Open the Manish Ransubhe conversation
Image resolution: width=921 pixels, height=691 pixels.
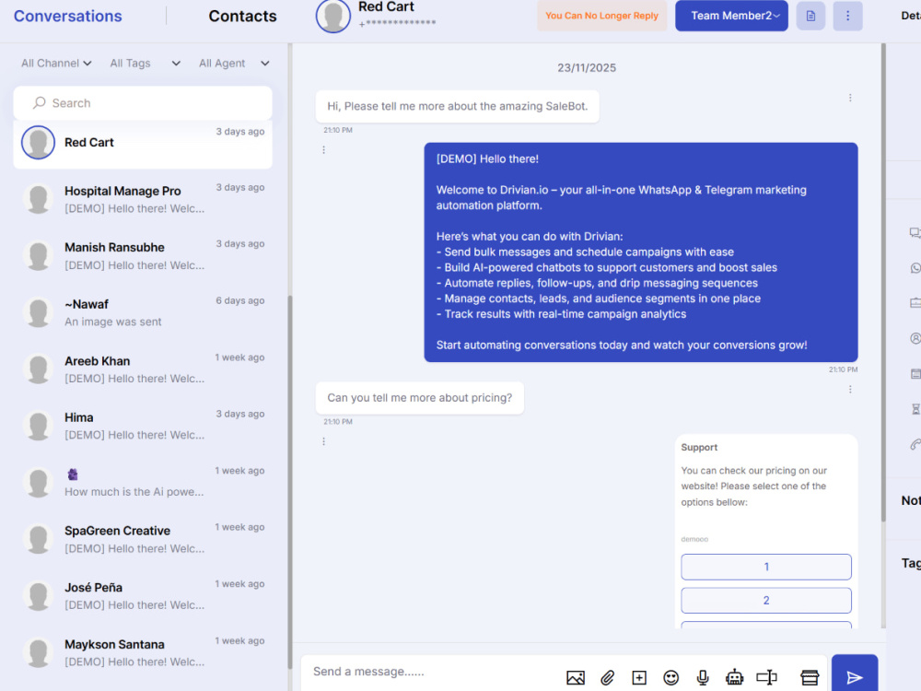point(143,255)
